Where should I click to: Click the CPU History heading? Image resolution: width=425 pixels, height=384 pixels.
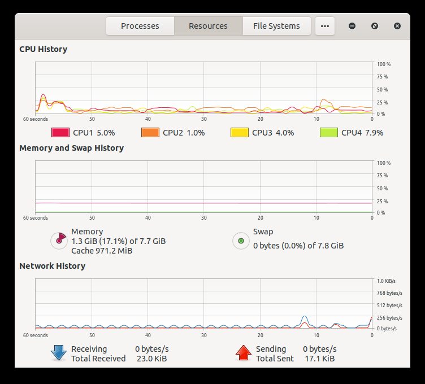[43, 49]
